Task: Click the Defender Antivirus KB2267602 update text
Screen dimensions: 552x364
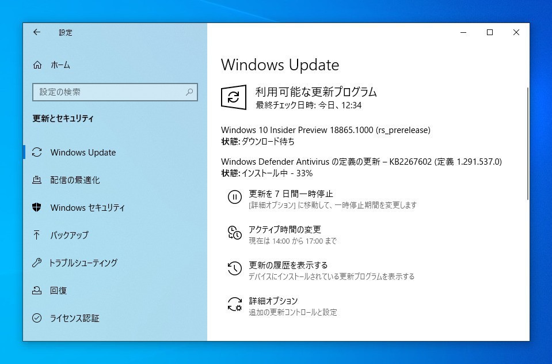Action: (x=361, y=162)
